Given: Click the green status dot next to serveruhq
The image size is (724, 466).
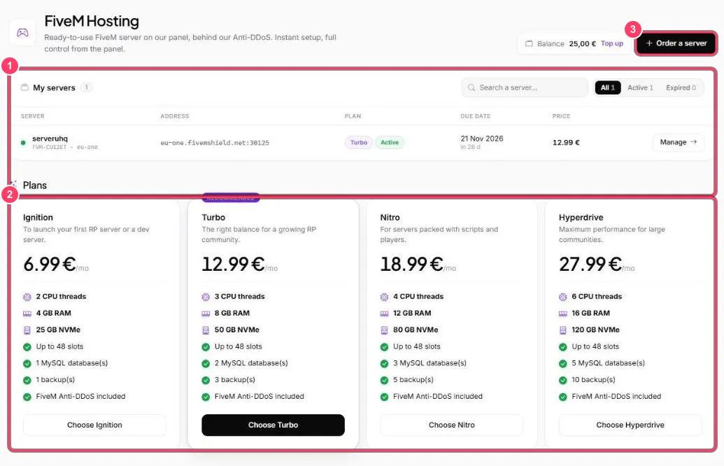Looking at the screenshot, I should (x=23, y=143).
